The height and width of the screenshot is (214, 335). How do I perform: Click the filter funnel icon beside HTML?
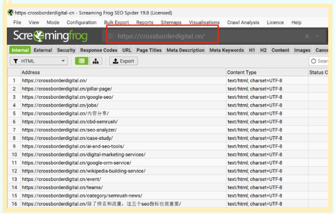point(16,62)
